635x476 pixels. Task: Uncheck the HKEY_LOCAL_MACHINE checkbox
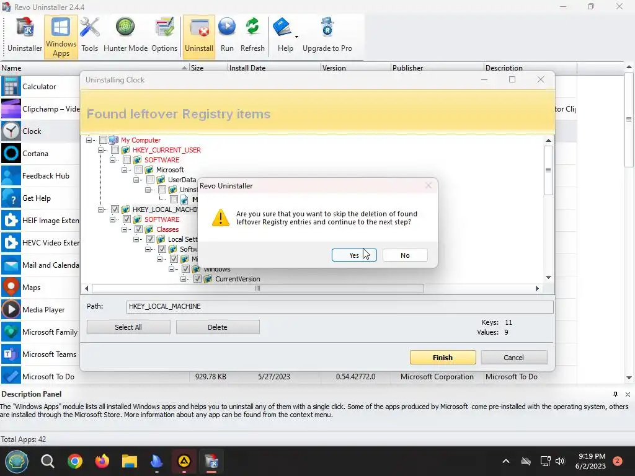tap(115, 209)
